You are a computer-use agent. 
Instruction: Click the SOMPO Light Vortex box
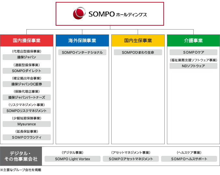[x=73, y=159]
